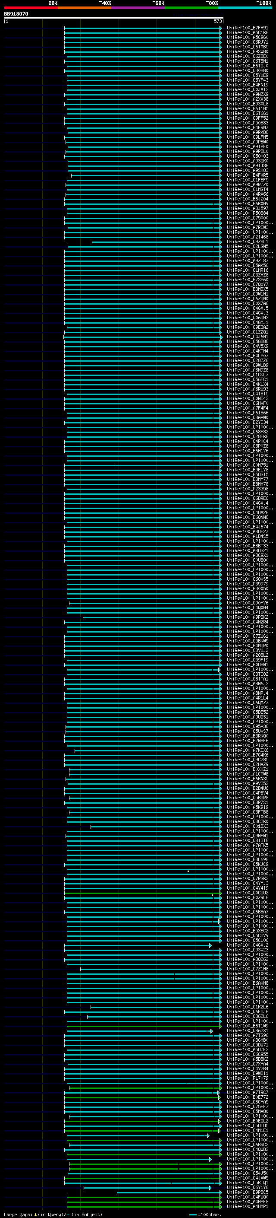
Task: Select hit UniRef100_A4RV66
Action: point(247,194)
